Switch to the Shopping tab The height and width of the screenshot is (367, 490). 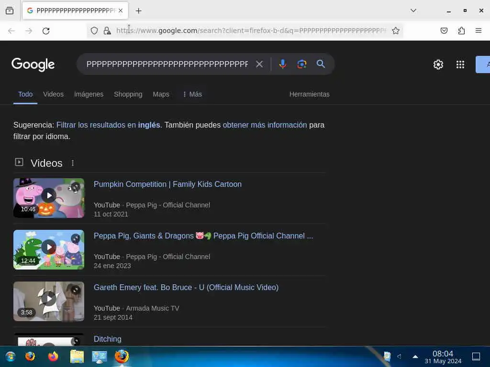128,94
